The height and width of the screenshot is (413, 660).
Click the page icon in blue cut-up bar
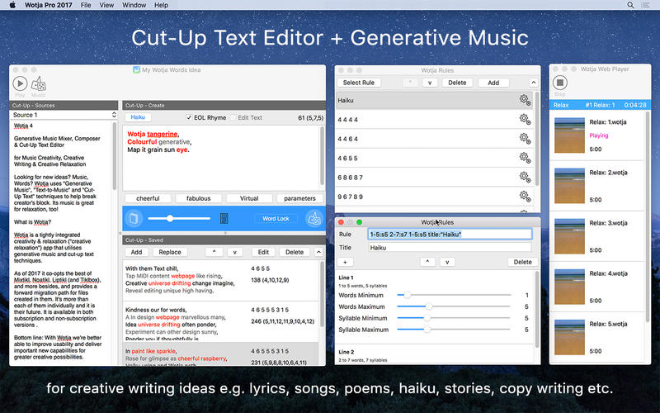pos(134,218)
